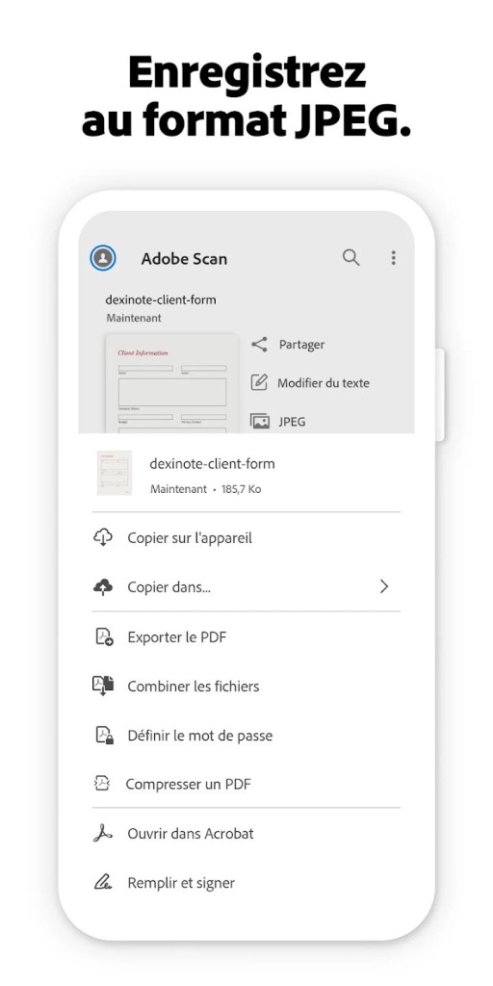This screenshot has width=493, height=986.
Task: Tap the search magnifier icon
Action: point(350,257)
